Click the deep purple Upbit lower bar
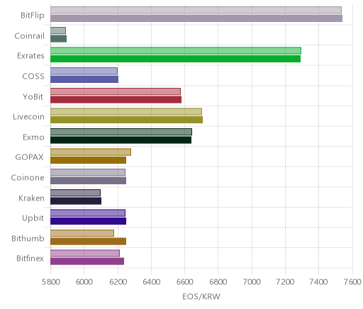The height and width of the screenshot is (309, 363). 88,221
